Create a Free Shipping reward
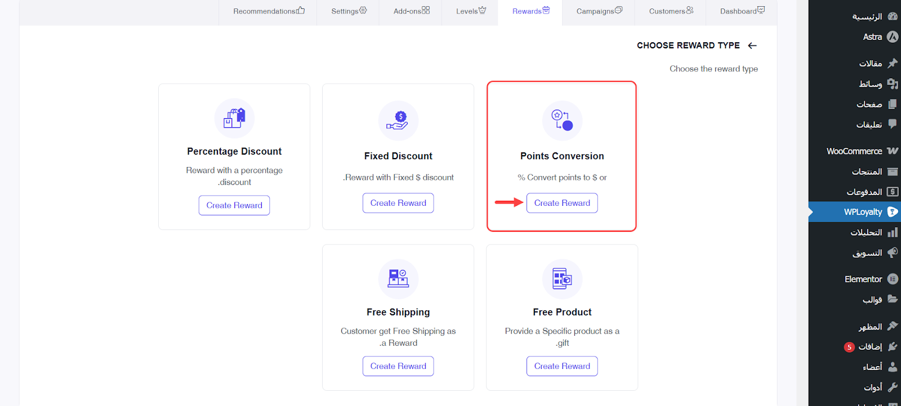 398,366
